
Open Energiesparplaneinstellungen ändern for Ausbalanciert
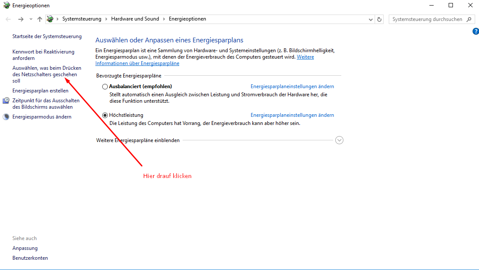pyautogui.click(x=292, y=86)
